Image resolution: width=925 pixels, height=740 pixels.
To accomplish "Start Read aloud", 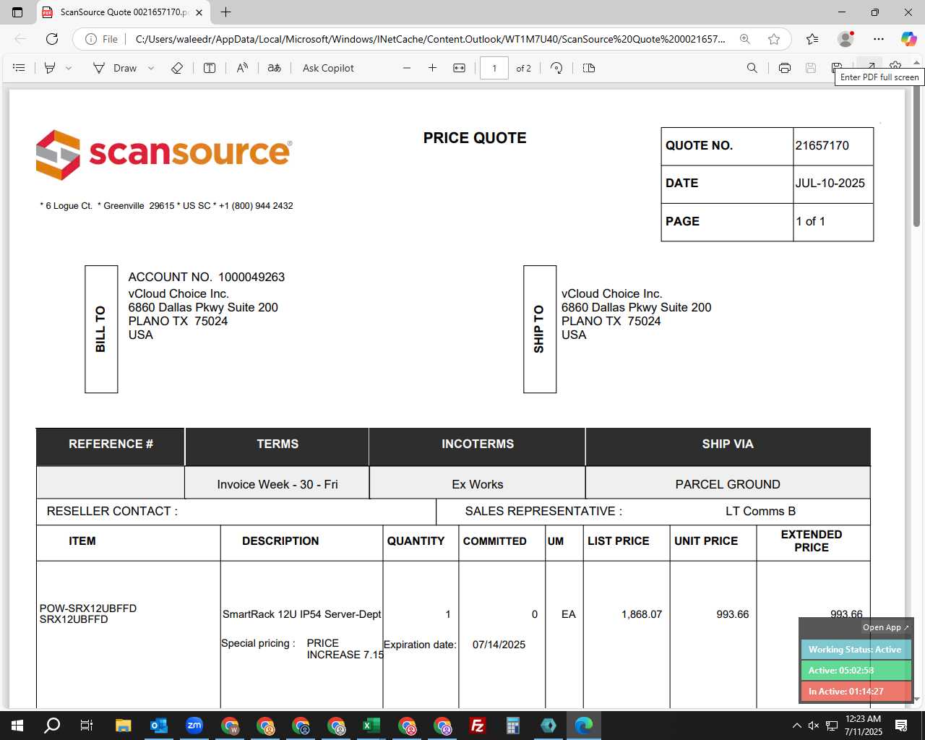I will click(x=242, y=68).
